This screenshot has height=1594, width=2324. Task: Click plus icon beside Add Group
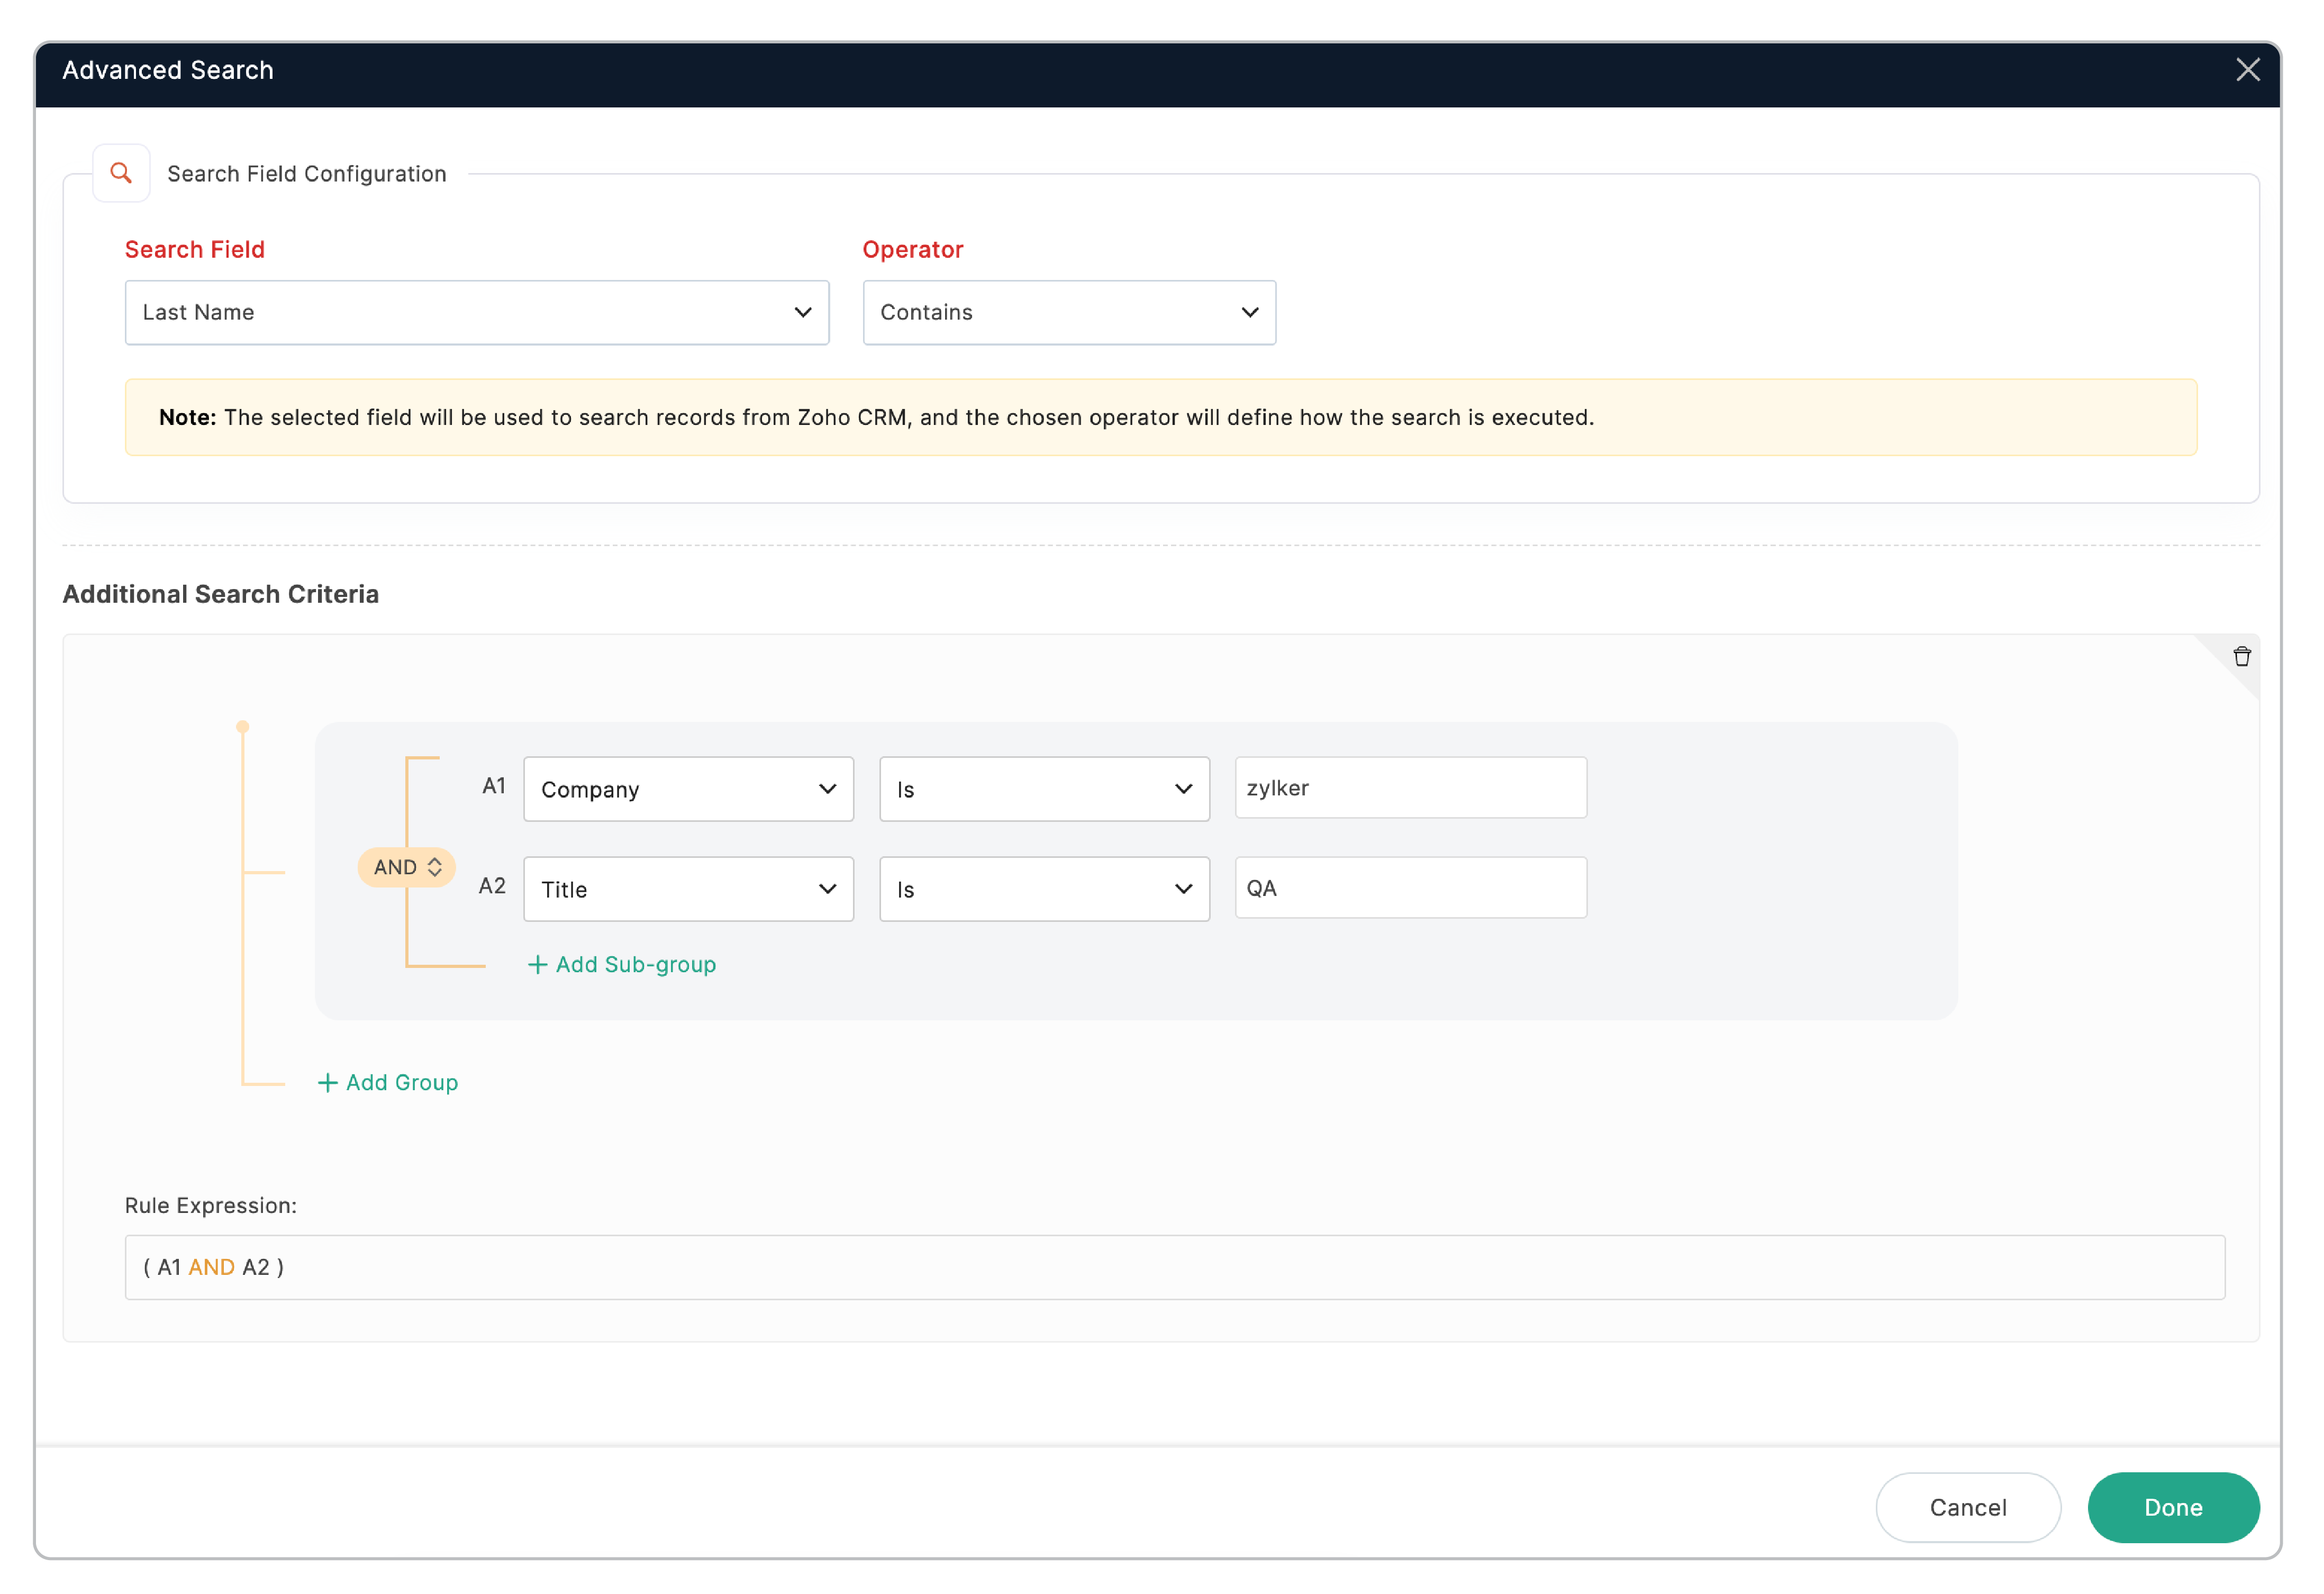coord(327,1082)
